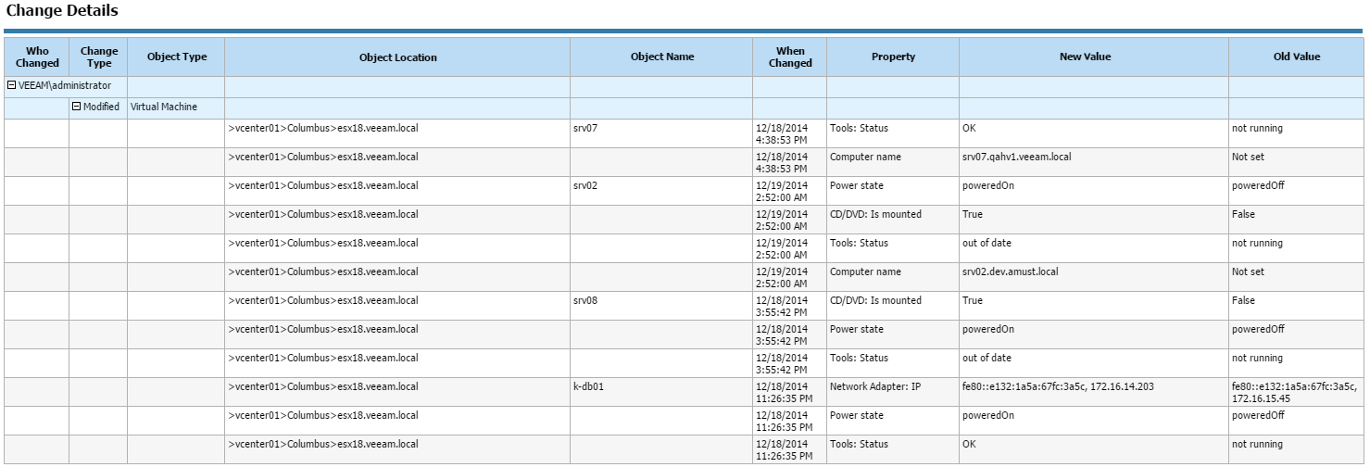Click the k-db01 object name cell
The height and width of the screenshot is (467, 1370).
[589, 387]
